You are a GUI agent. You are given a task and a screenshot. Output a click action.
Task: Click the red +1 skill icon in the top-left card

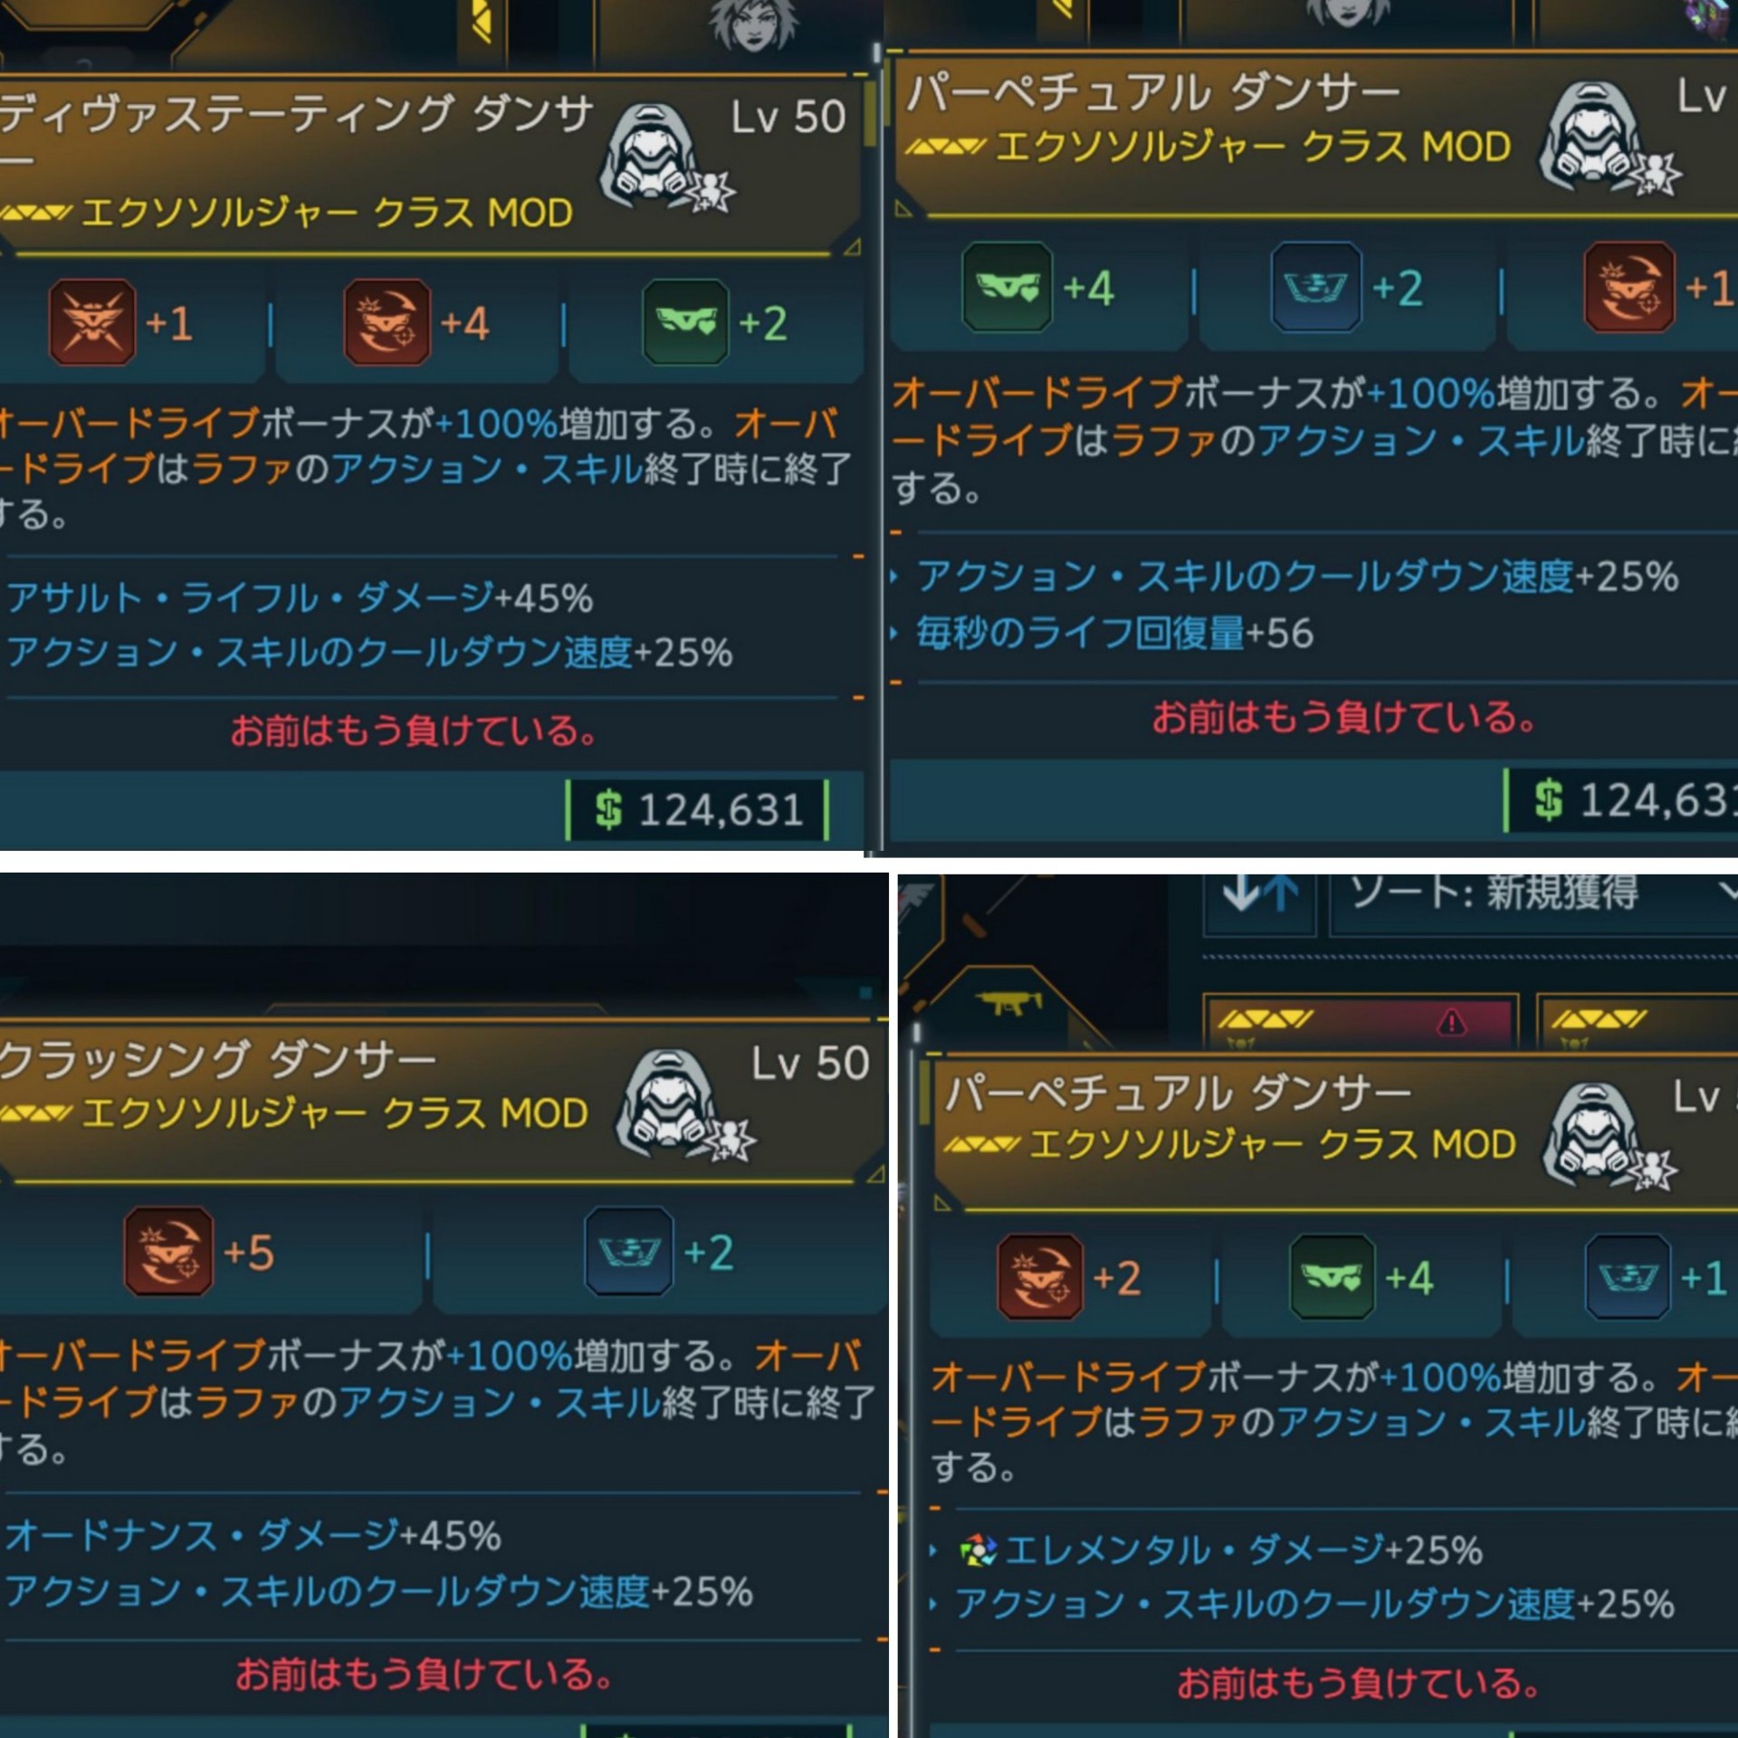[x=92, y=322]
